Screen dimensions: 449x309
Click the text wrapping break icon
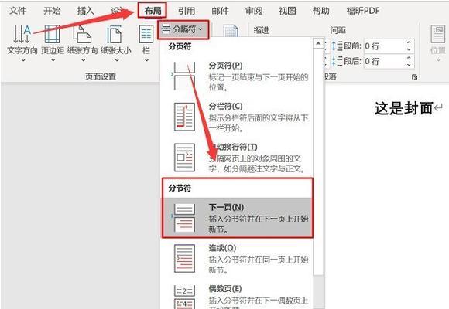pyautogui.click(x=184, y=158)
